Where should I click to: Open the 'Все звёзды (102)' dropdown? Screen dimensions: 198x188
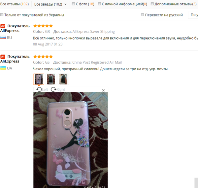[x=50, y=4]
